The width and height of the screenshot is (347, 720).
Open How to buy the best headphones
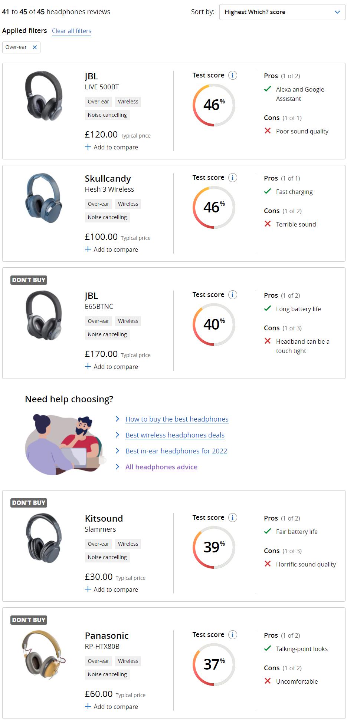(x=176, y=419)
